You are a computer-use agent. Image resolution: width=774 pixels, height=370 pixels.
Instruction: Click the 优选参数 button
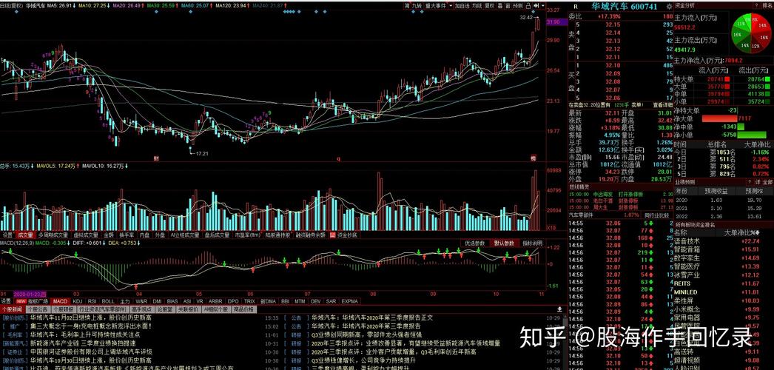tap(475, 243)
